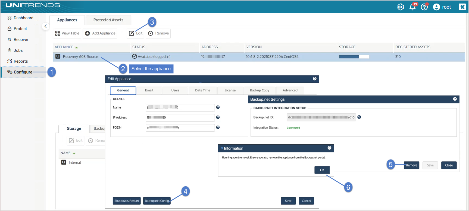
Task: Select the License tab
Action: pyautogui.click(x=230, y=90)
